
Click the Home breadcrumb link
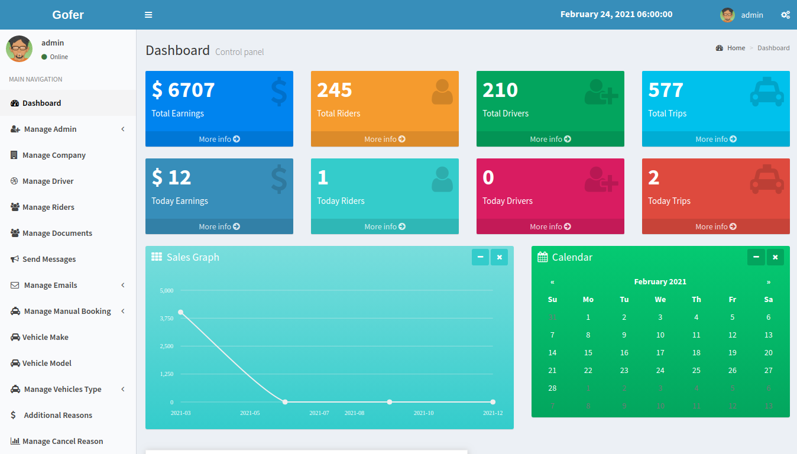click(x=736, y=48)
